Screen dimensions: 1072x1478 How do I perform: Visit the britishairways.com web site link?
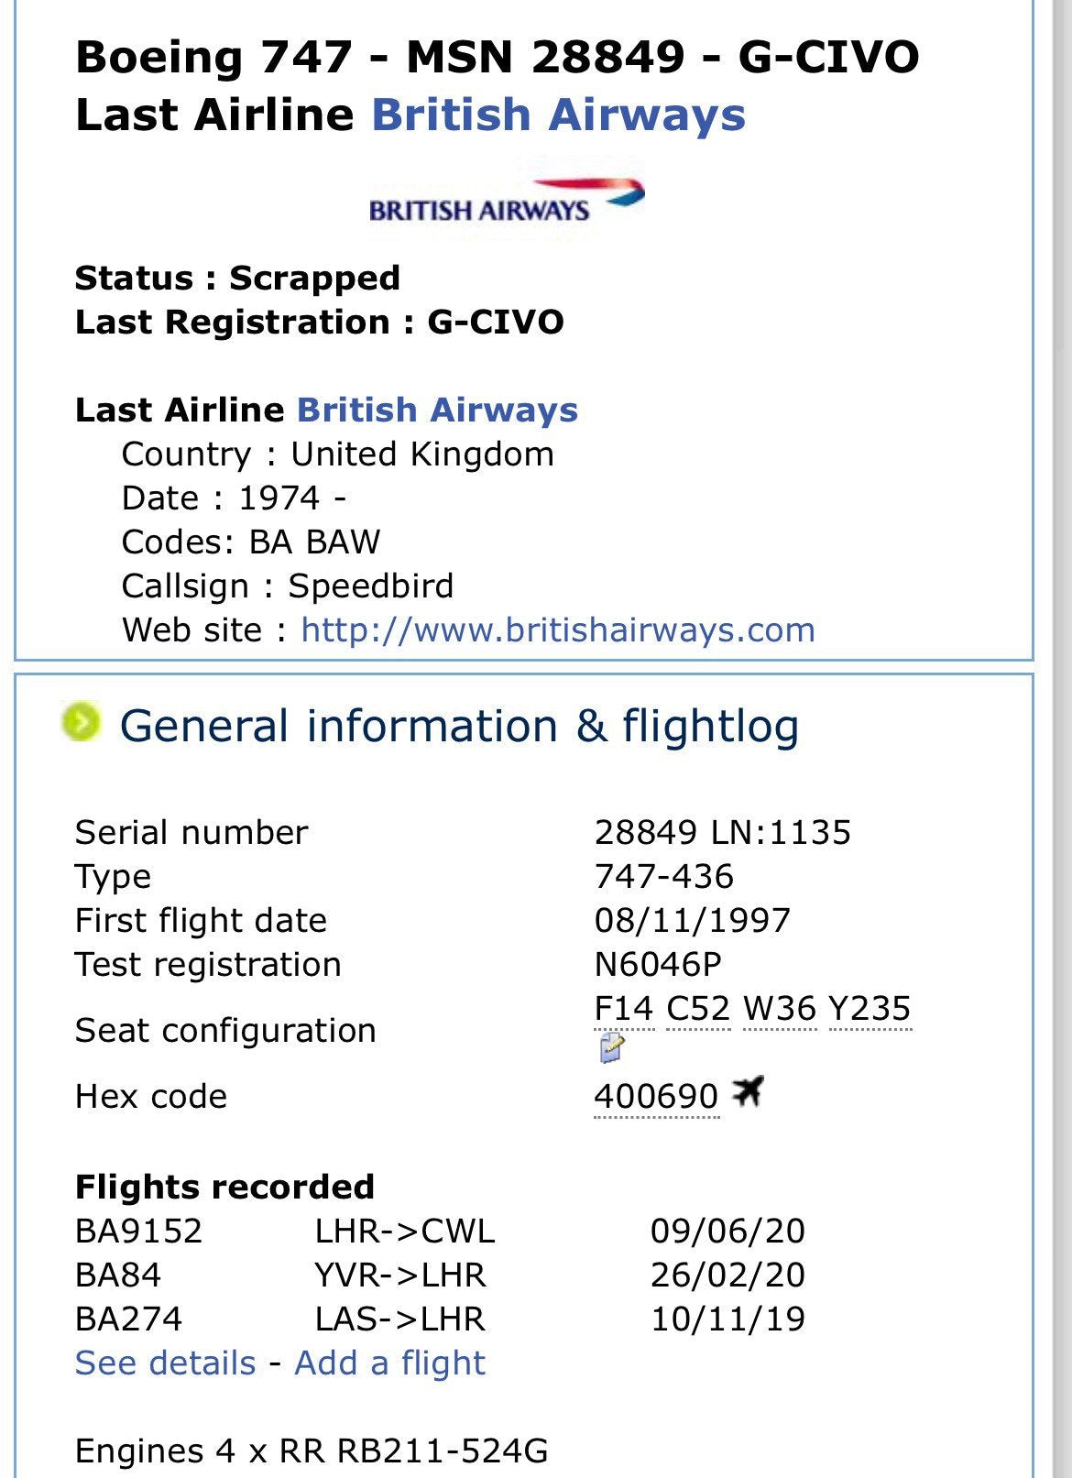(557, 630)
